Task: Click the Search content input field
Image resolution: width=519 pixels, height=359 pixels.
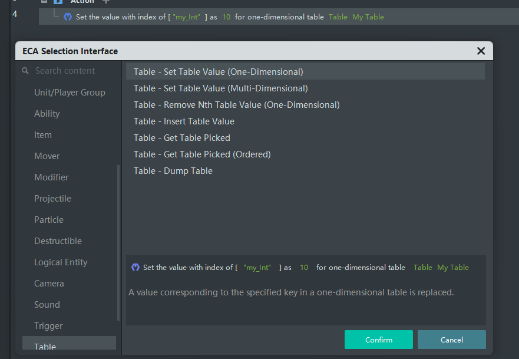Action: (x=65, y=71)
